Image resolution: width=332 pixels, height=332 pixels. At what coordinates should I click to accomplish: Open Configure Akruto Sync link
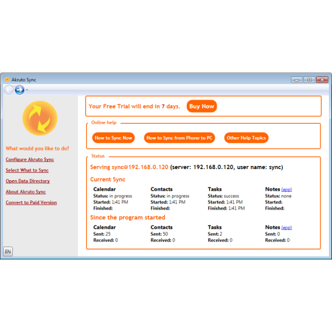30,159
